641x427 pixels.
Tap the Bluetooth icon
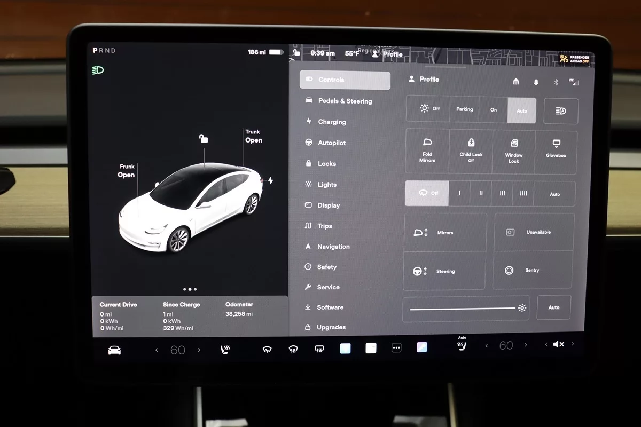[x=555, y=82]
